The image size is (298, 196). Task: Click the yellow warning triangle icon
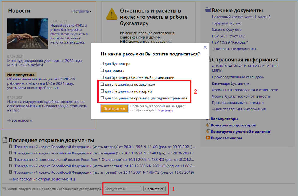(112, 14)
